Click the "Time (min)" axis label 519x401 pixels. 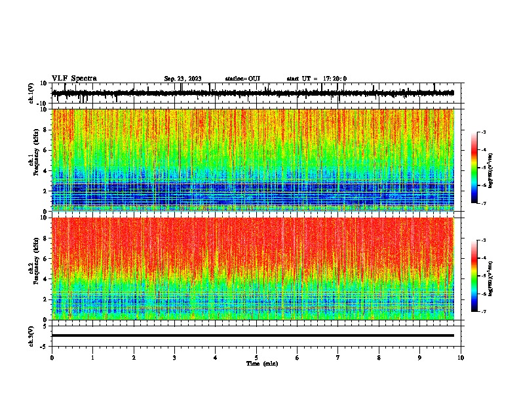pyautogui.click(x=262, y=364)
